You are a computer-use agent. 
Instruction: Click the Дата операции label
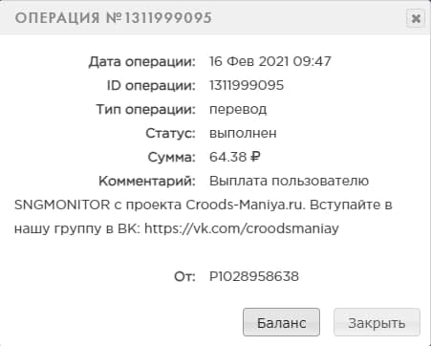click(x=141, y=62)
